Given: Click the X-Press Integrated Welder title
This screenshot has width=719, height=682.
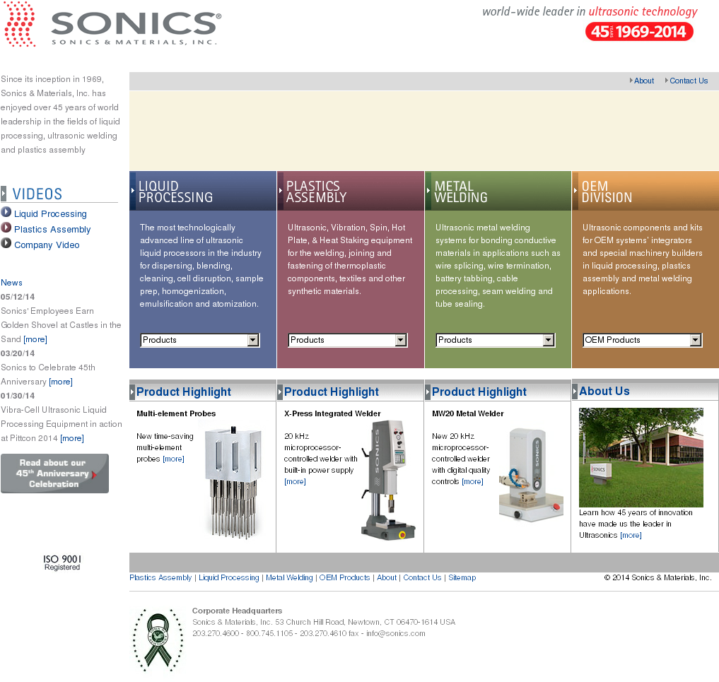Looking at the screenshot, I should (x=332, y=413).
